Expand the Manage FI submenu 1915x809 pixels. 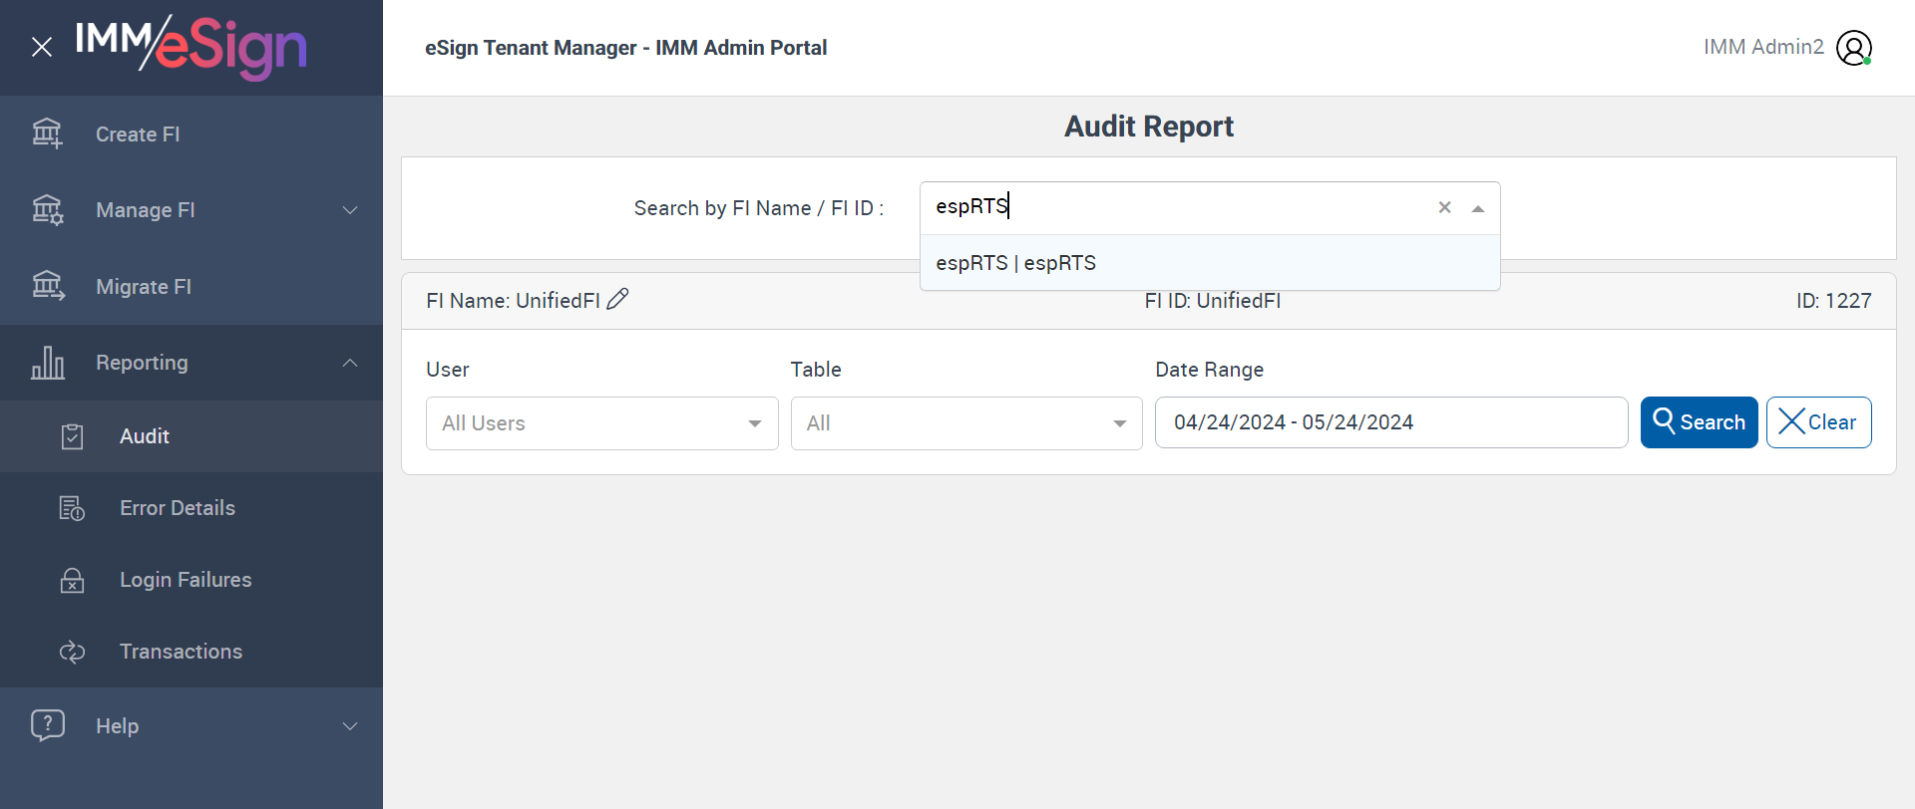[x=350, y=210]
